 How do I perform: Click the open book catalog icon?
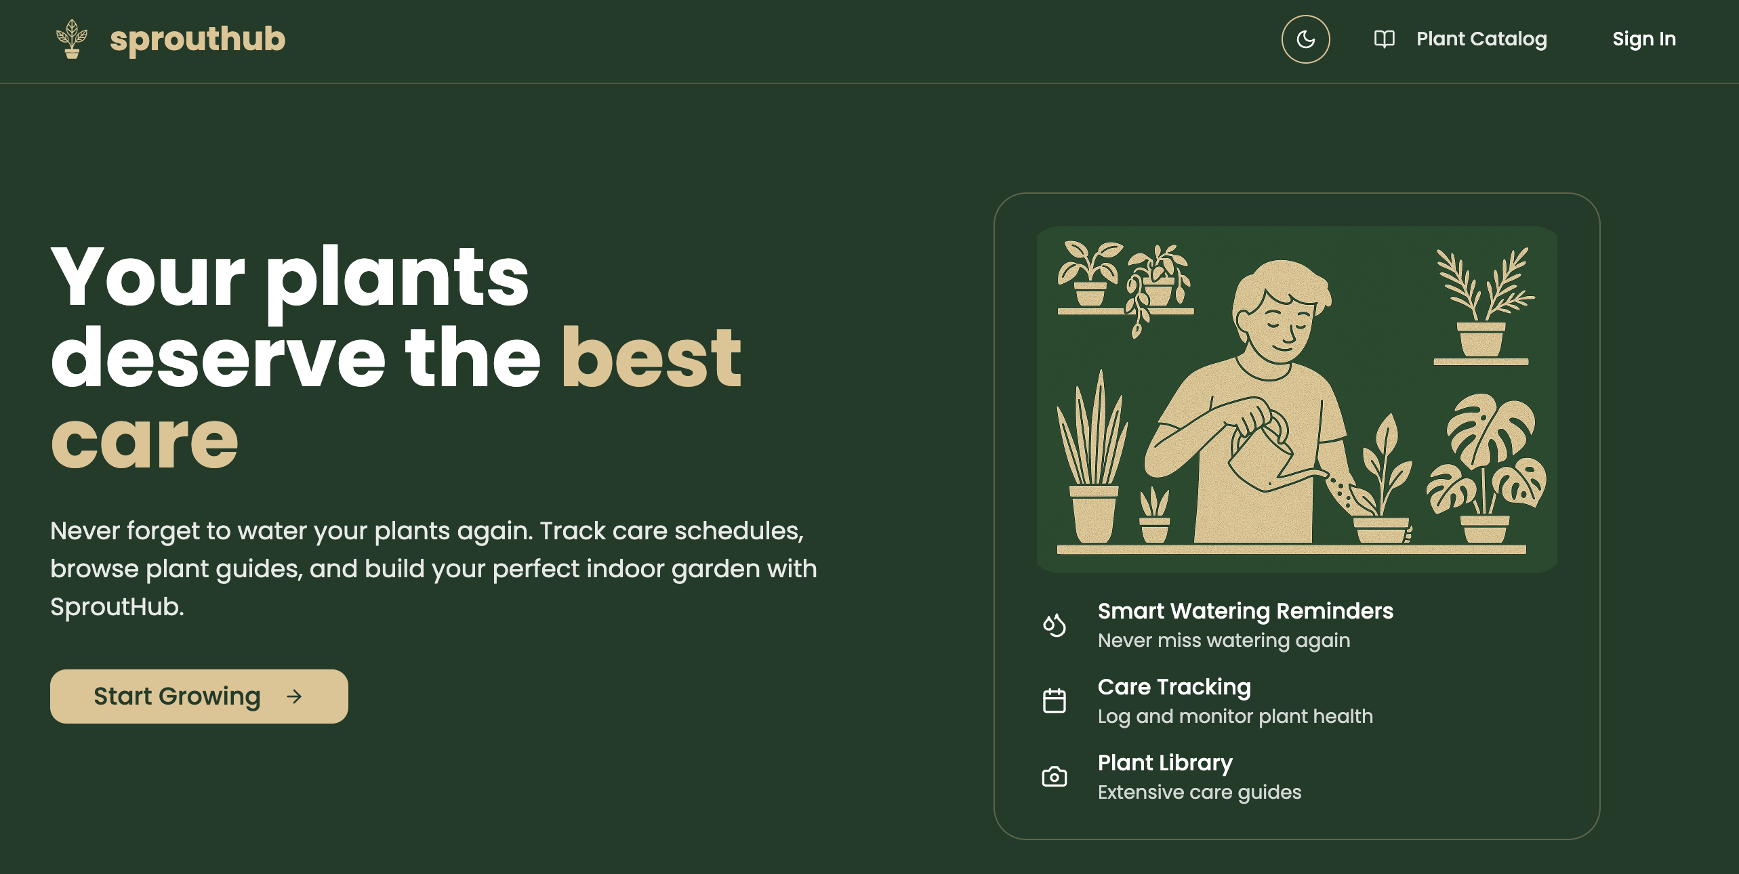(1384, 39)
